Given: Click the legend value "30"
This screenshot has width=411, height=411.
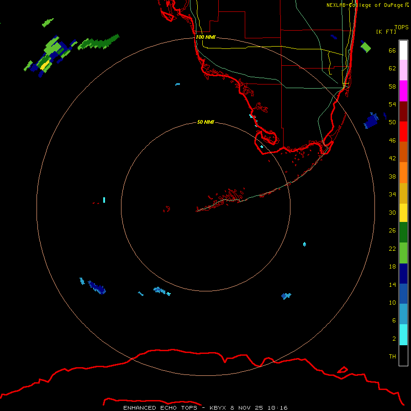Looking at the screenshot, I should tap(392, 212).
